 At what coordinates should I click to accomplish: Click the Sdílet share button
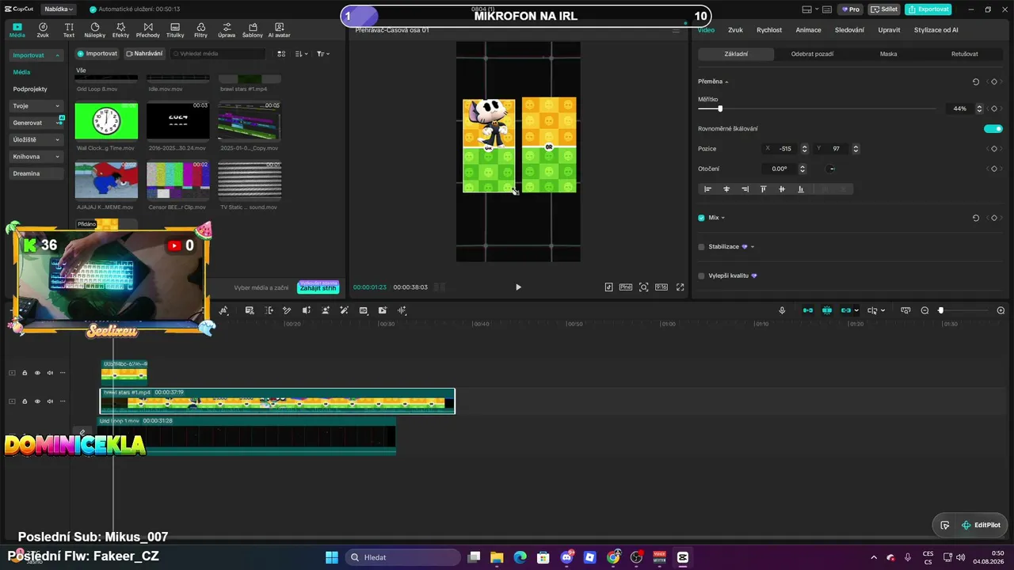(x=884, y=9)
